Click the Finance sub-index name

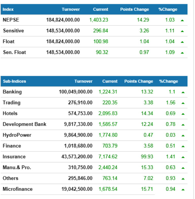(12, 146)
